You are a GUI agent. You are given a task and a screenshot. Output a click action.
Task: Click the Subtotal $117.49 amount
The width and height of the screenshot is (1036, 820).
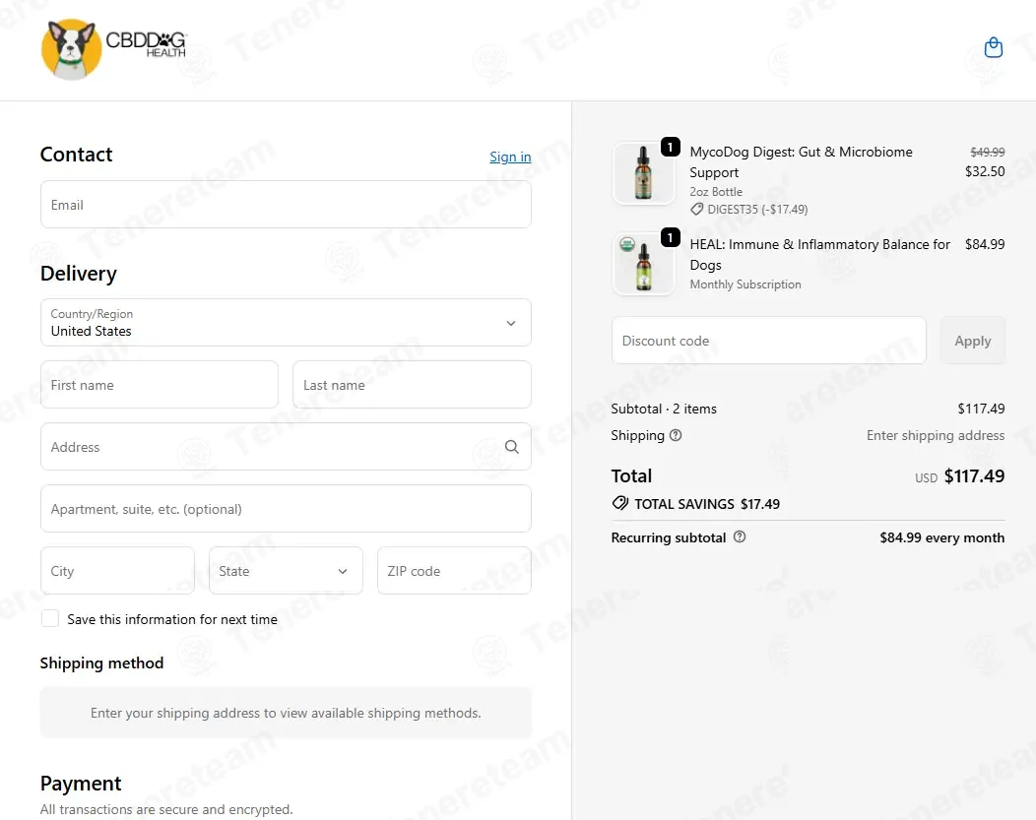coord(981,409)
